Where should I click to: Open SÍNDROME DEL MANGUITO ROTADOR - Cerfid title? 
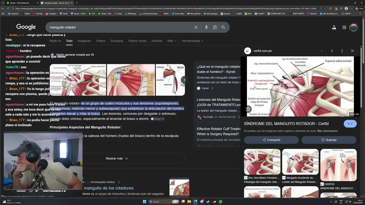tap(286, 124)
